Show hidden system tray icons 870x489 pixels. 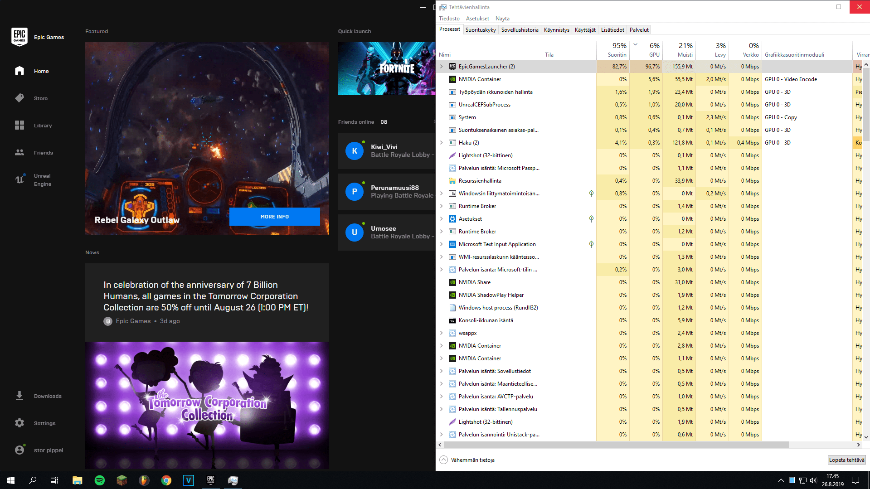pyautogui.click(x=781, y=480)
